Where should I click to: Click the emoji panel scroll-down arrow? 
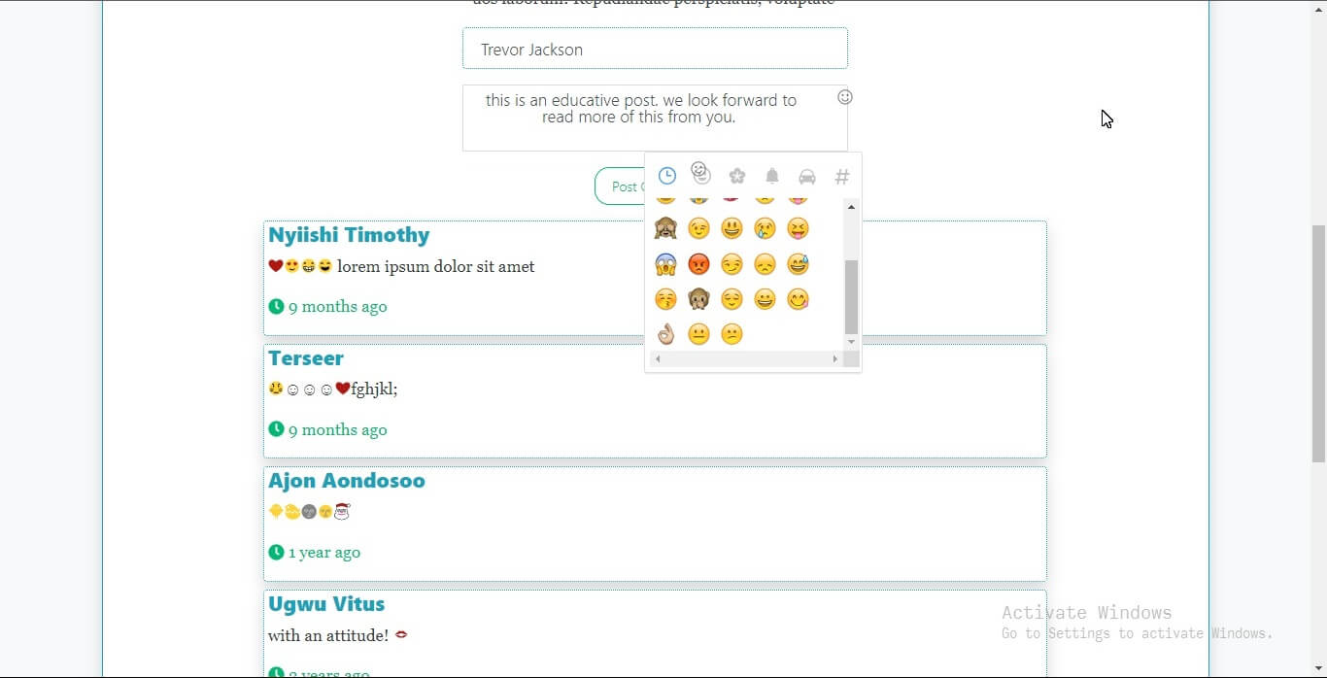851,342
